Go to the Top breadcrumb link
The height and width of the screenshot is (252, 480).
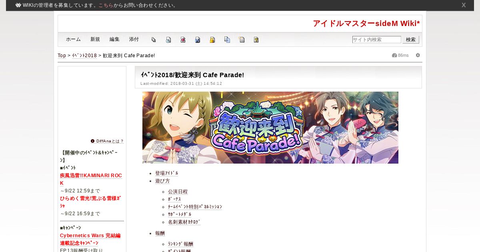62,56
